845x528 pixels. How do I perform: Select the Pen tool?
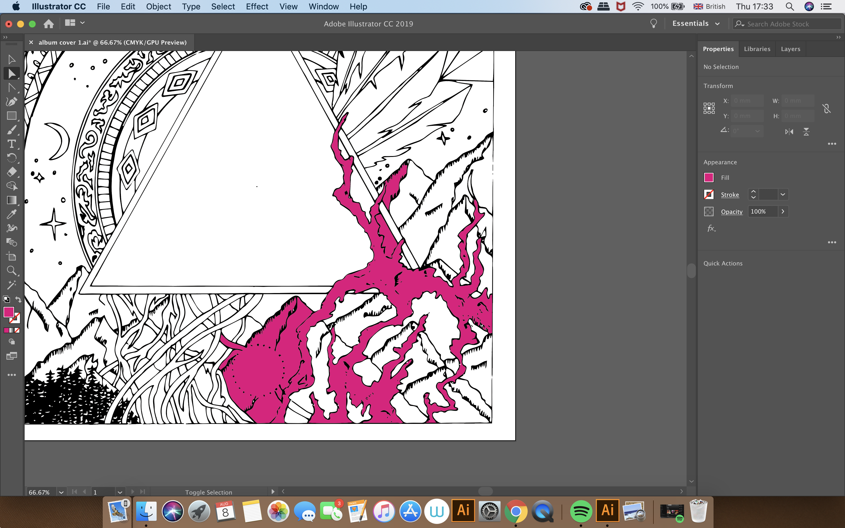click(11, 101)
